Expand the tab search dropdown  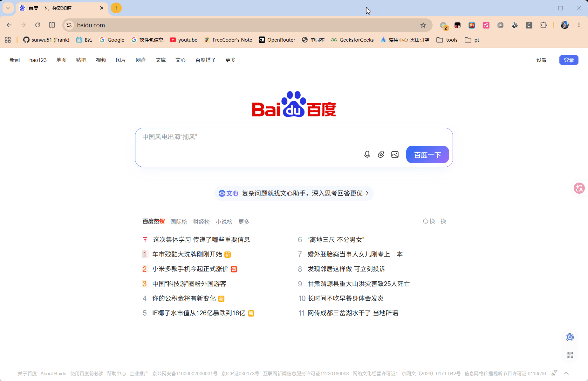tap(8, 8)
